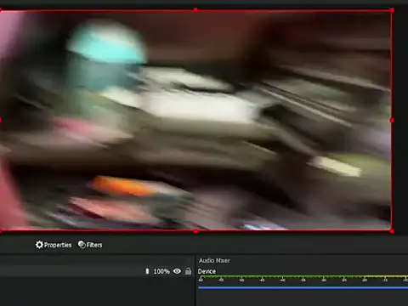The height and width of the screenshot is (306, 408).
Task: Click the bottom-center red resize handle
Action: pos(195,231)
